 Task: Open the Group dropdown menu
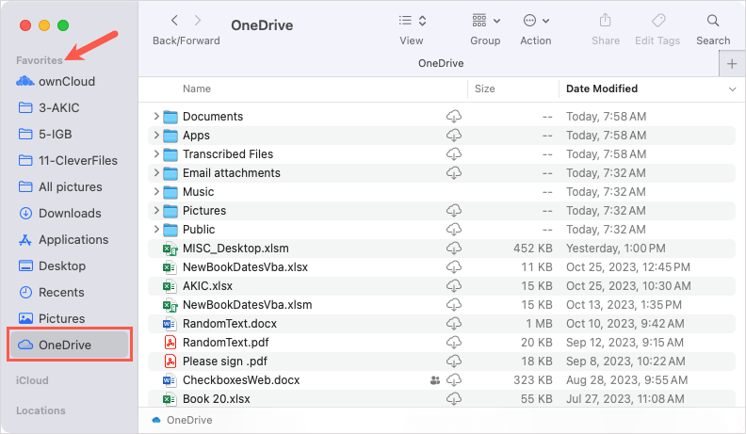486,21
